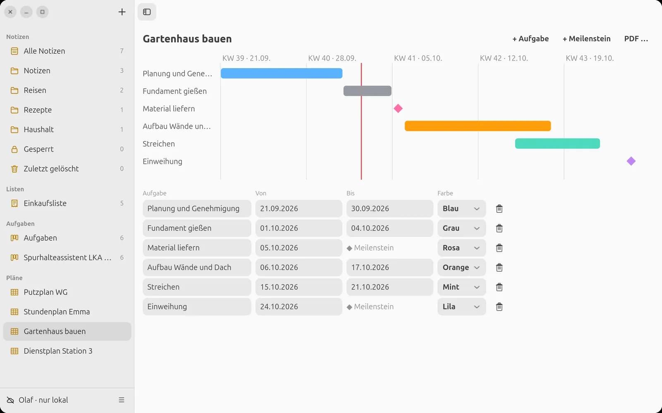This screenshot has width=662, height=413.
Task: Select the pink Material liefern milestone diamond
Action: (398, 108)
